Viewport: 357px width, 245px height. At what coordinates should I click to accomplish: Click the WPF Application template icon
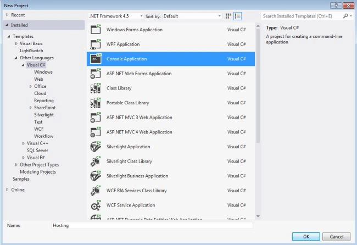(x=96, y=44)
